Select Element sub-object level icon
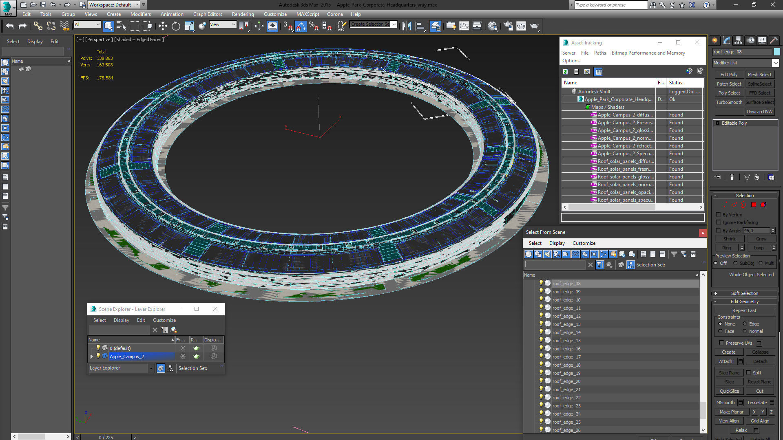783x440 pixels. pos(763,205)
